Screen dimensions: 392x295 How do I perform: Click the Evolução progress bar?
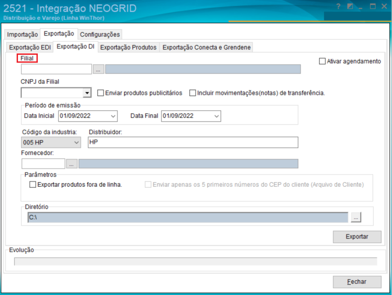click(x=196, y=261)
